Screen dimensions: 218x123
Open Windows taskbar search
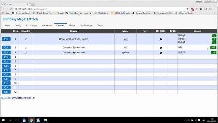[x=10, y=120]
